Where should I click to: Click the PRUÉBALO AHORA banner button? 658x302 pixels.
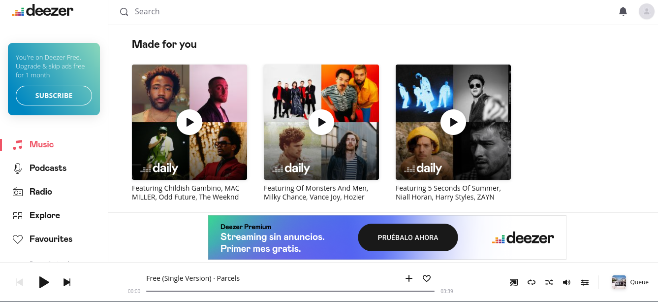click(x=407, y=237)
